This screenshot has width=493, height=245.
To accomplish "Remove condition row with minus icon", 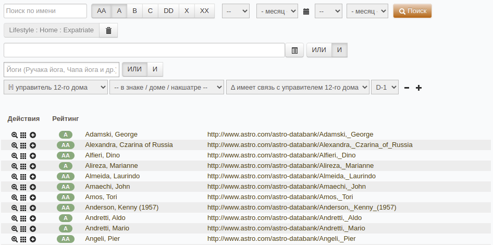I will [x=406, y=88].
